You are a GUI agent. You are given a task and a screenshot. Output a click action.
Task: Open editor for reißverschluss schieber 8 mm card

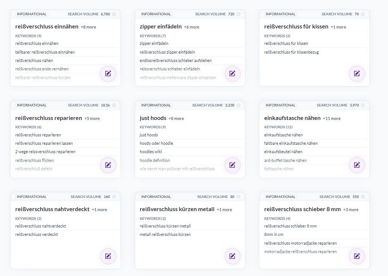[357, 256]
